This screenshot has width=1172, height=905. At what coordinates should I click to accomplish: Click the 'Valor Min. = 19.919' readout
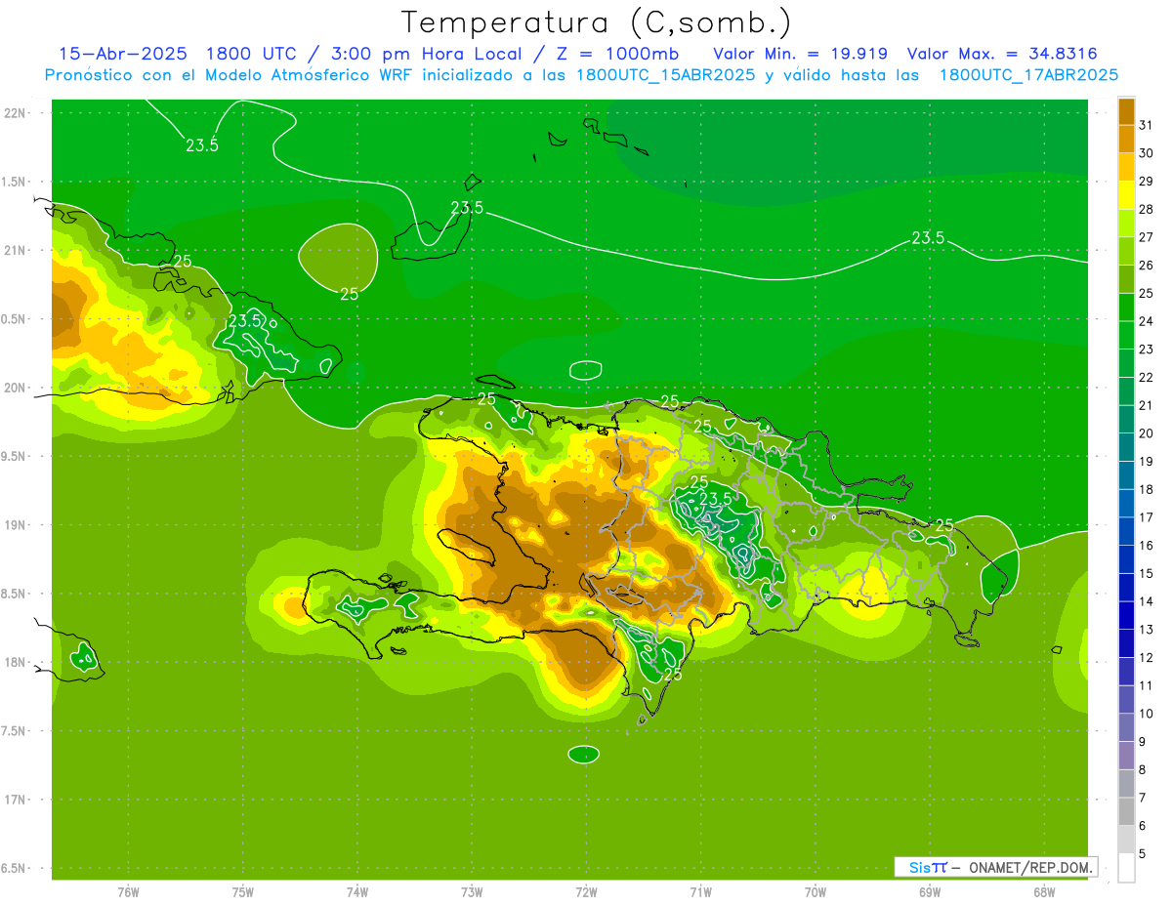pos(801,54)
